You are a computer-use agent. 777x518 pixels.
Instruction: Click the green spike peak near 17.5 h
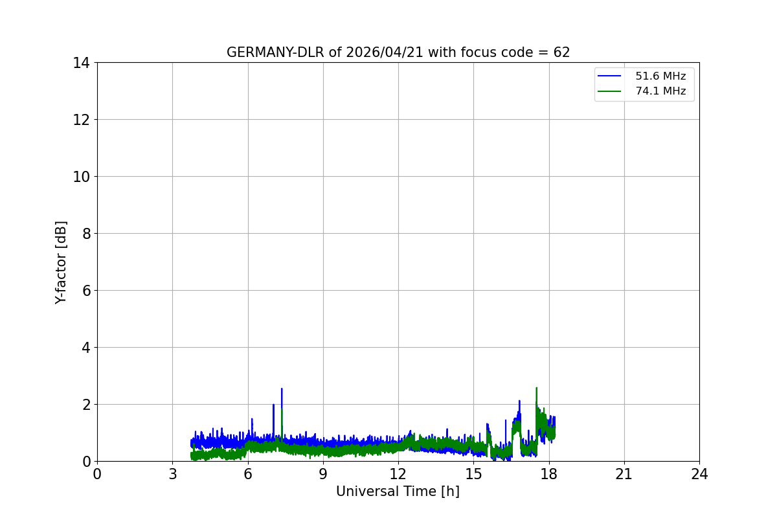(536, 389)
